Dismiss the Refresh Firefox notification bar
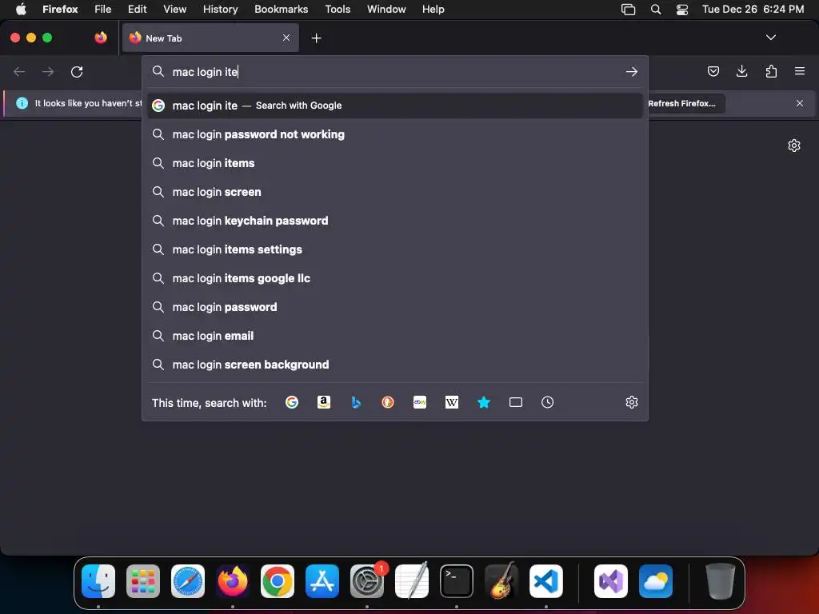The height and width of the screenshot is (614, 819). point(799,103)
